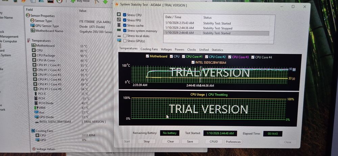Toggle the CPU Core #4 graph checkbox
Viewport: 338px width, 156px height.
point(253,57)
